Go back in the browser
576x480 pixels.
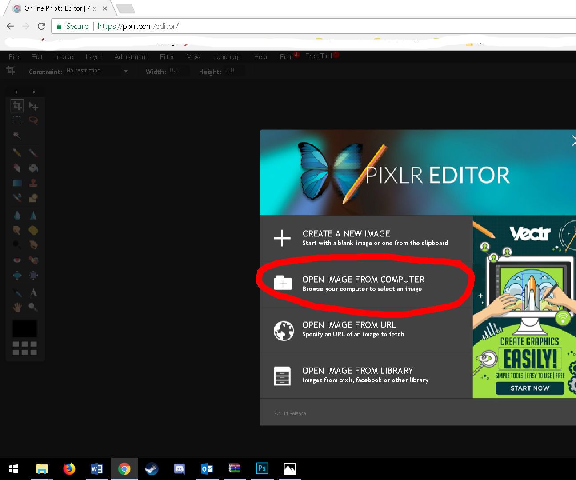(10, 26)
